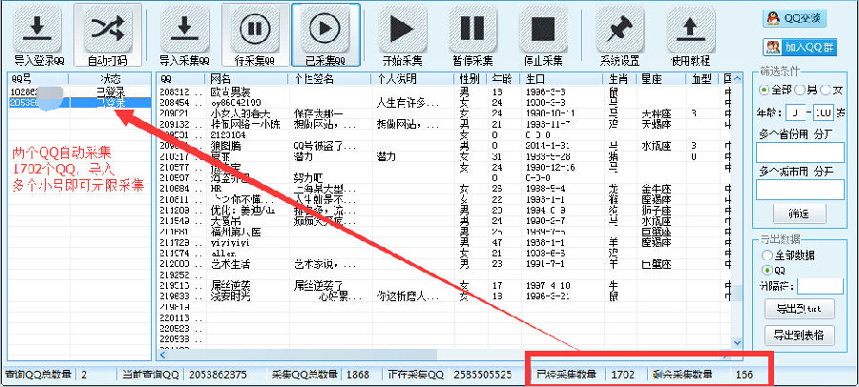
Task: Click the 星座 column header
Action: (660, 78)
